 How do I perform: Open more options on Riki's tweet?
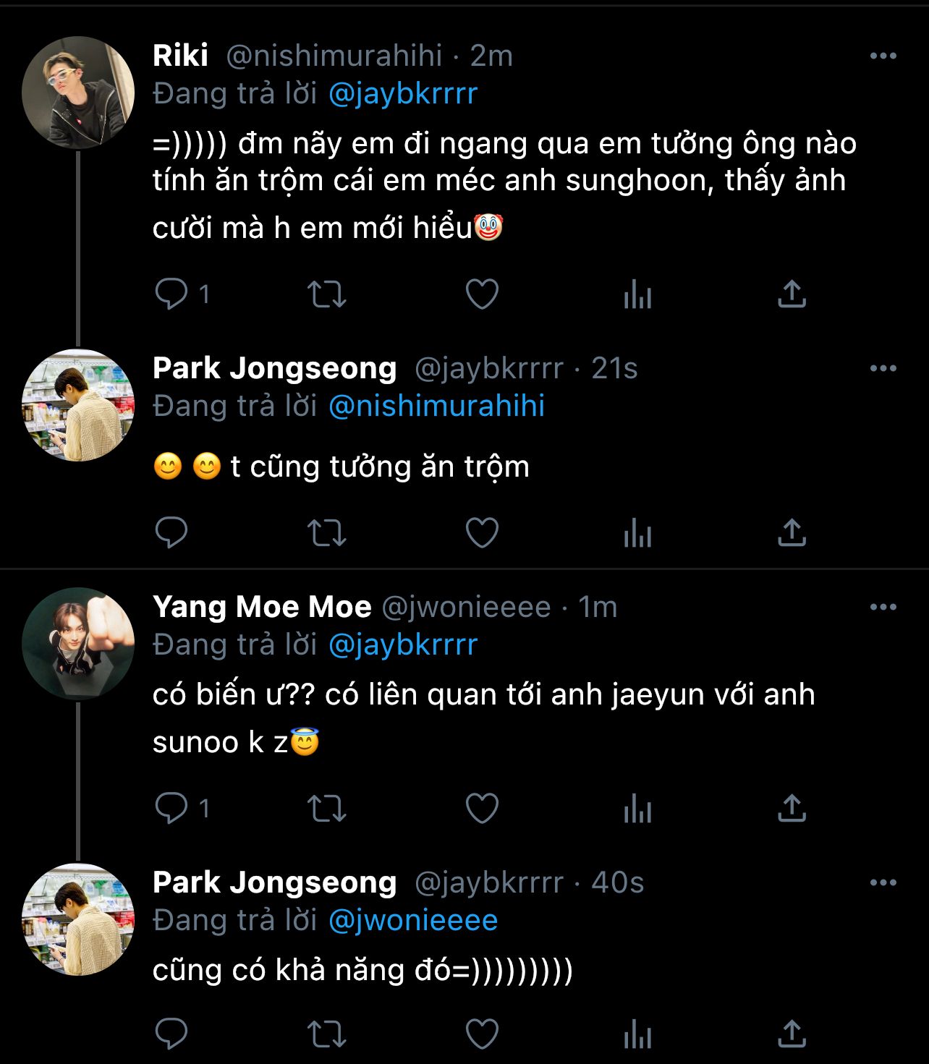tap(883, 56)
